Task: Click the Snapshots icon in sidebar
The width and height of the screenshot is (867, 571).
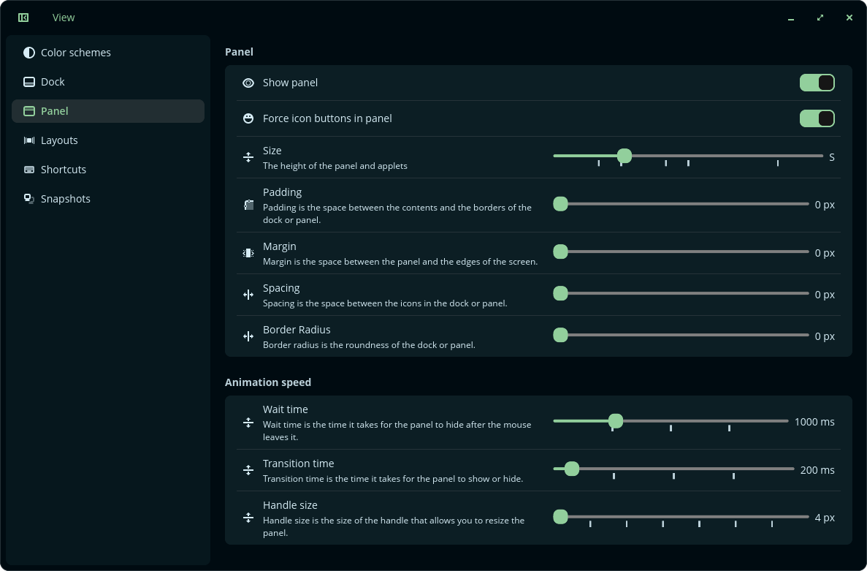Action: point(28,199)
